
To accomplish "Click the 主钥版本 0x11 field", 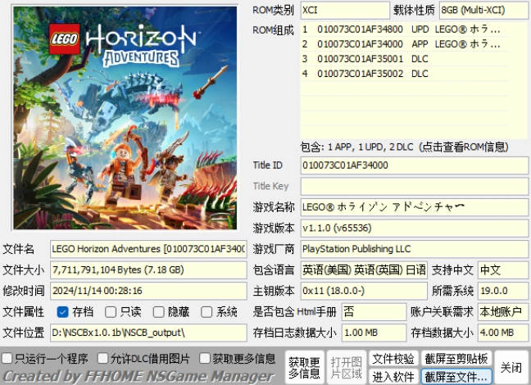I will pyautogui.click(x=364, y=291).
